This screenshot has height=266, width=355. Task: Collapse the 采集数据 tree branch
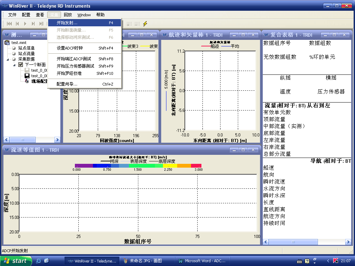point(8,59)
